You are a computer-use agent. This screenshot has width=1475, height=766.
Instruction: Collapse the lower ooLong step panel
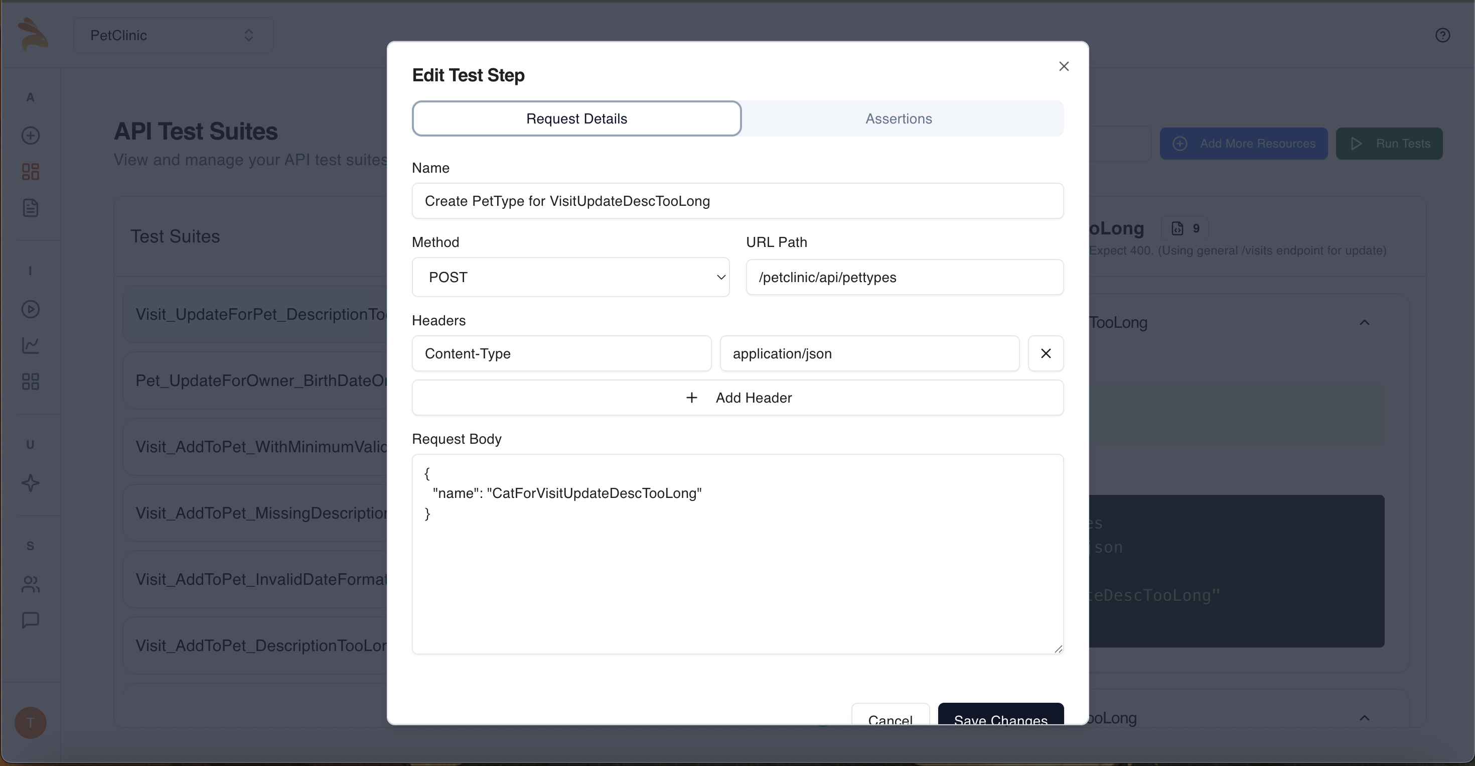click(x=1364, y=718)
